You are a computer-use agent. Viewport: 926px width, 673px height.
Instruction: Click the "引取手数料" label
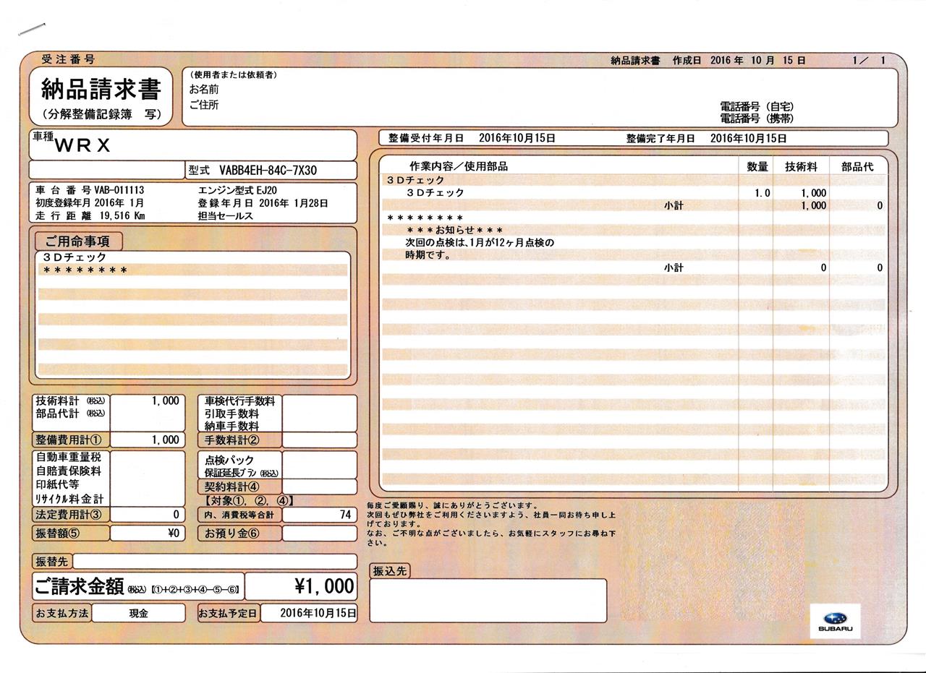231,414
